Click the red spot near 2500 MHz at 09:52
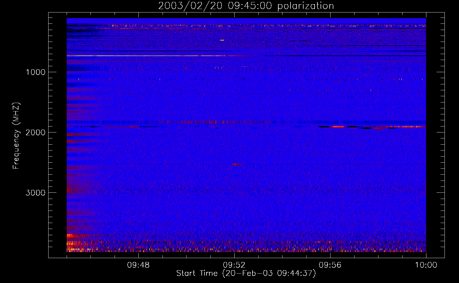Image resolution: width=459 pixels, height=283 pixels. 237,164
